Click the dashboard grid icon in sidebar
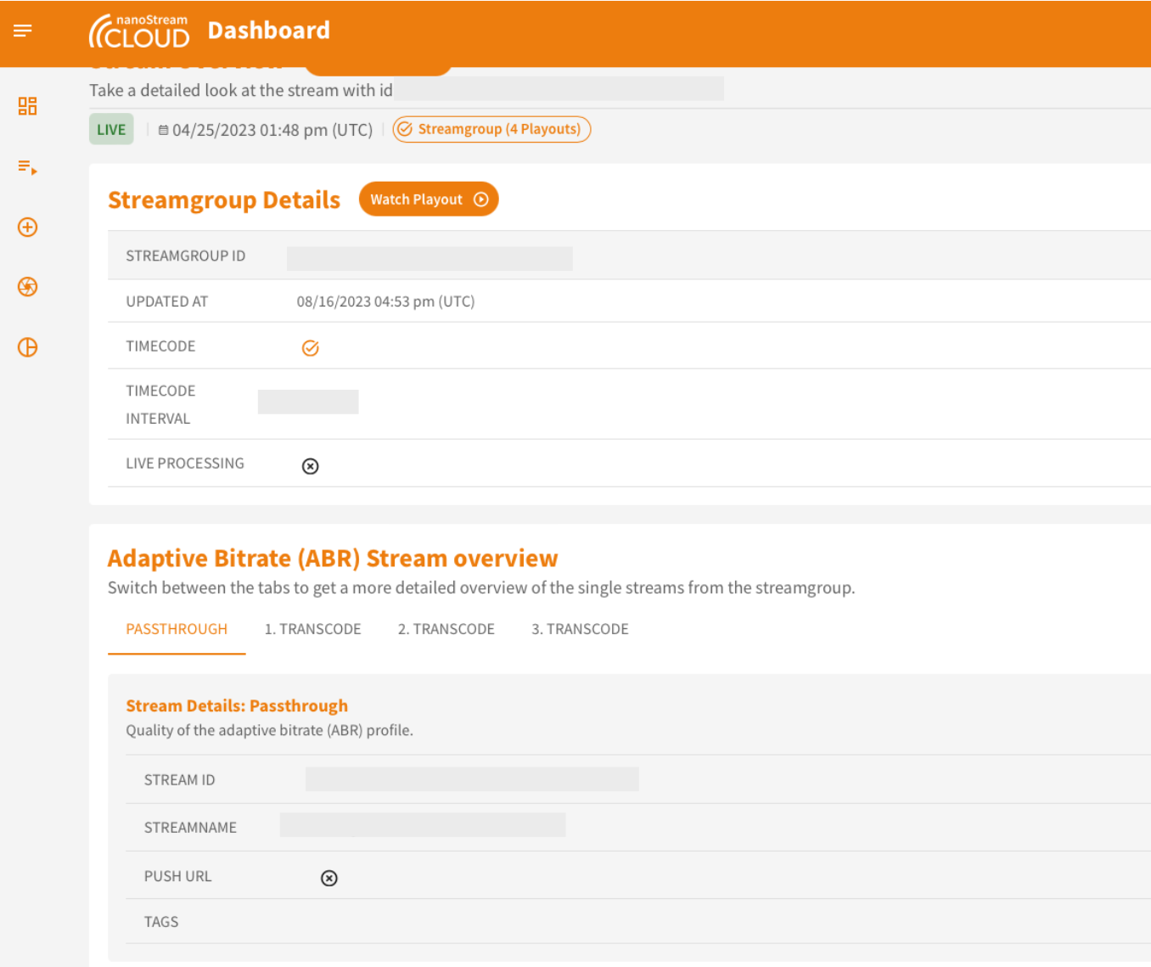 point(27,106)
